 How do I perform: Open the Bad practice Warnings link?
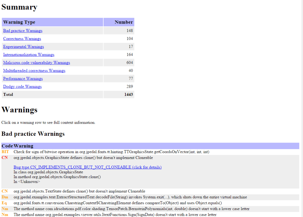click(x=22, y=30)
